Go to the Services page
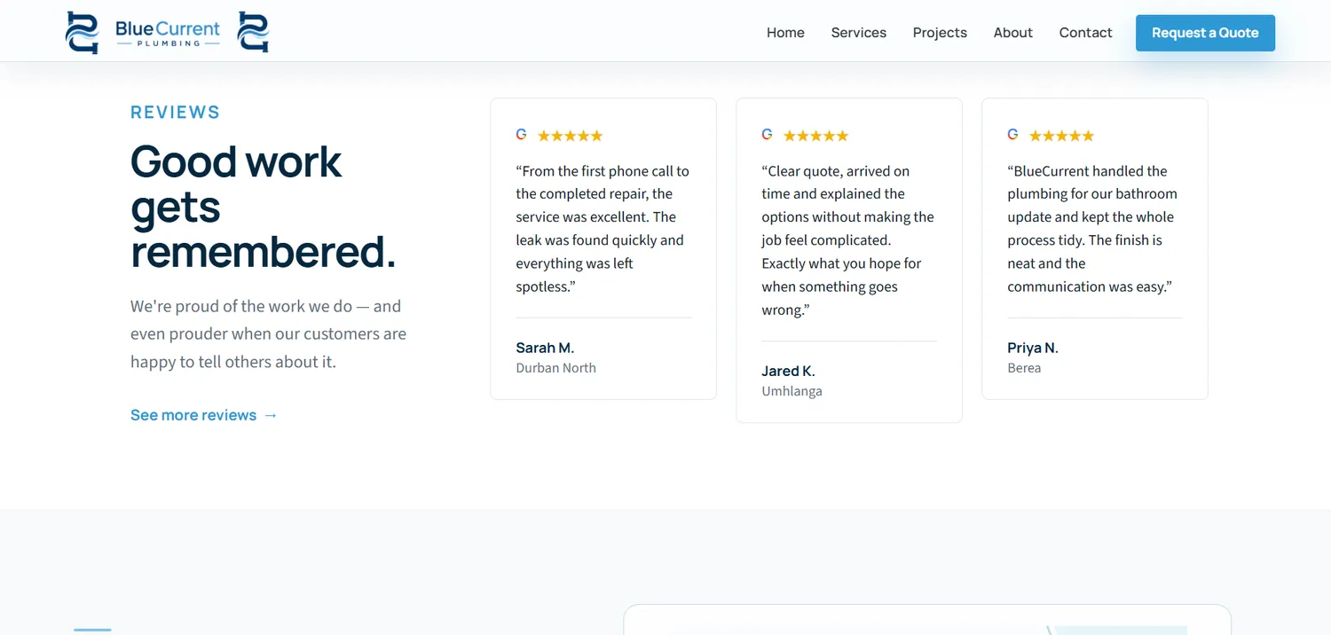The width and height of the screenshot is (1331, 635). 859,33
